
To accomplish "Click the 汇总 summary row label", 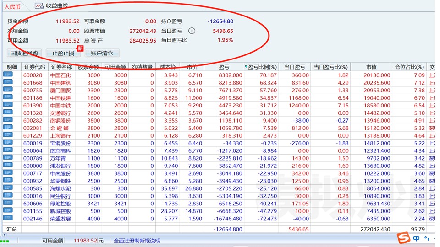I will 12,229.
